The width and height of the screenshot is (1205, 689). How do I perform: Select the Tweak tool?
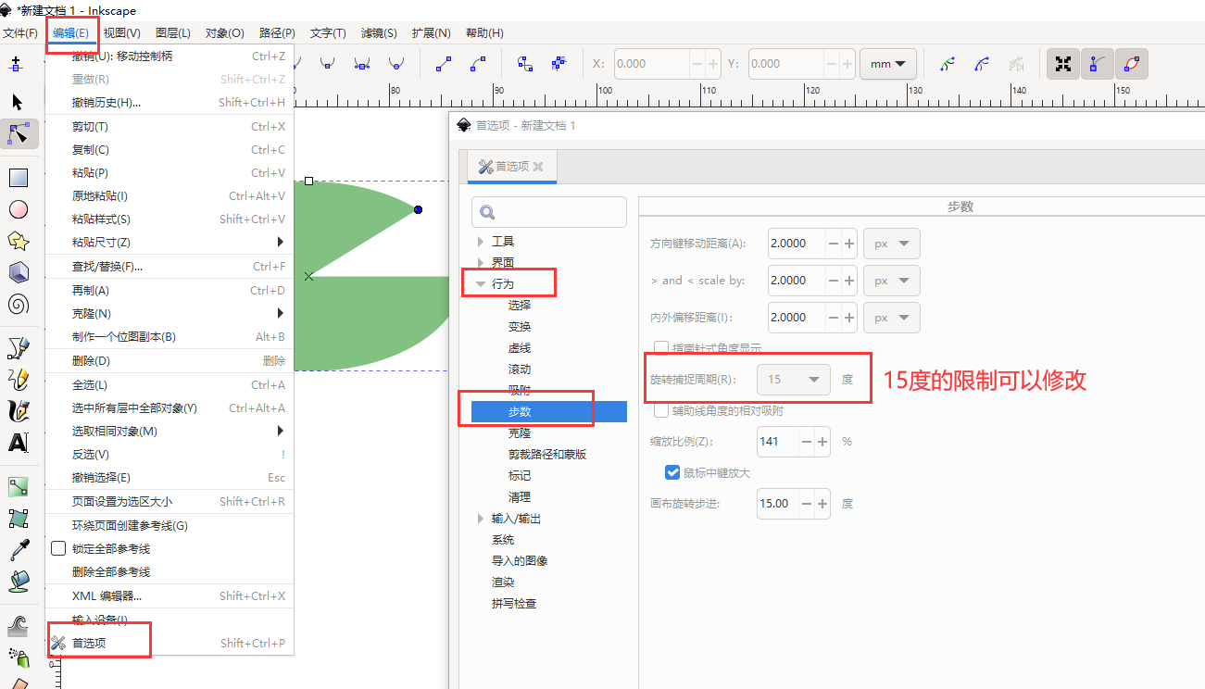pos(18,626)
